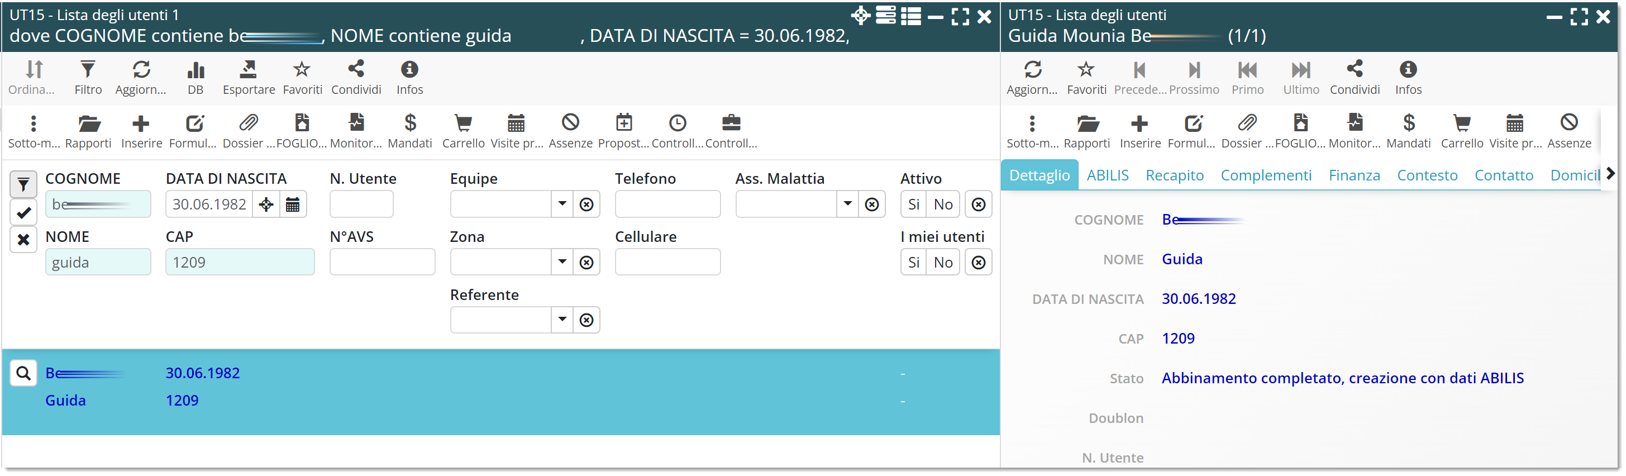Open the Ass. Malattia dropdown
Viewport: 1626px width, 476px height.
pyautogui.click(x=847, y=204)
